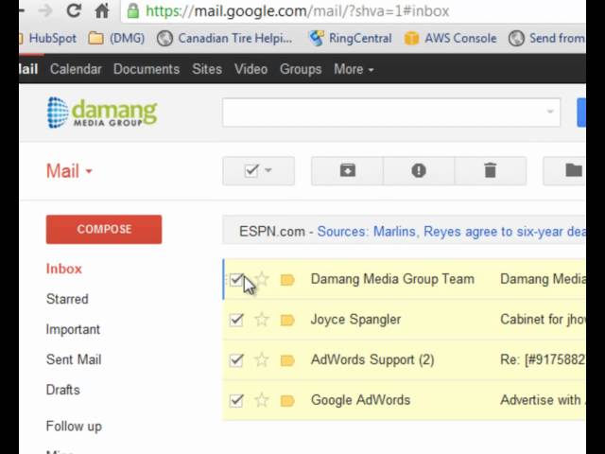605x454 pixels.
Task: Open Video from the top bar
Action: click(251, 69)
